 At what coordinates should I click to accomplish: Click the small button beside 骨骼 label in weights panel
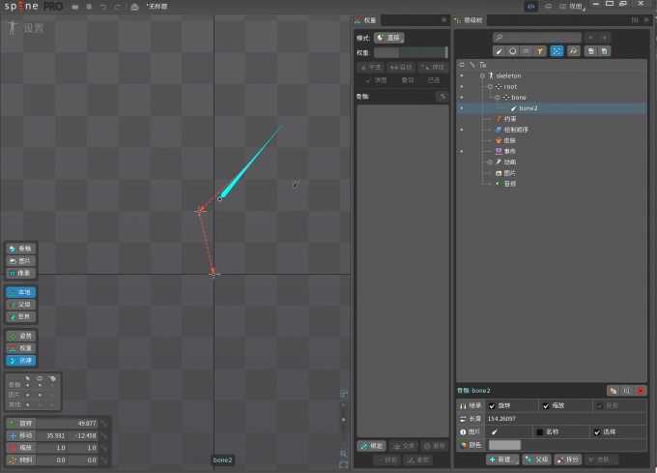pos(443,97)
